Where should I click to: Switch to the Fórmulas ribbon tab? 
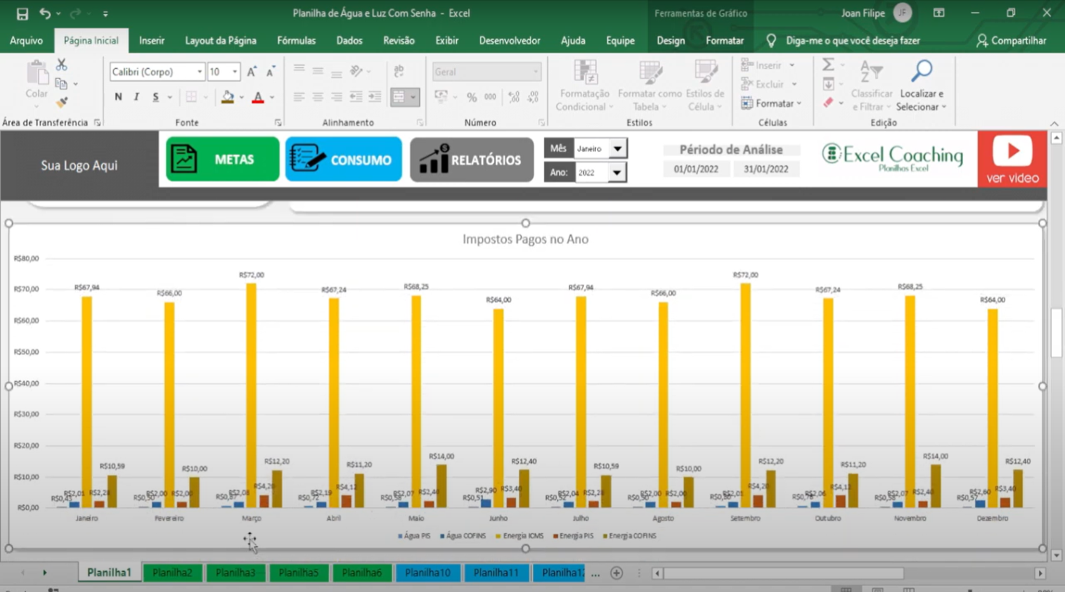pyautogui.click(x=296, y=41)
